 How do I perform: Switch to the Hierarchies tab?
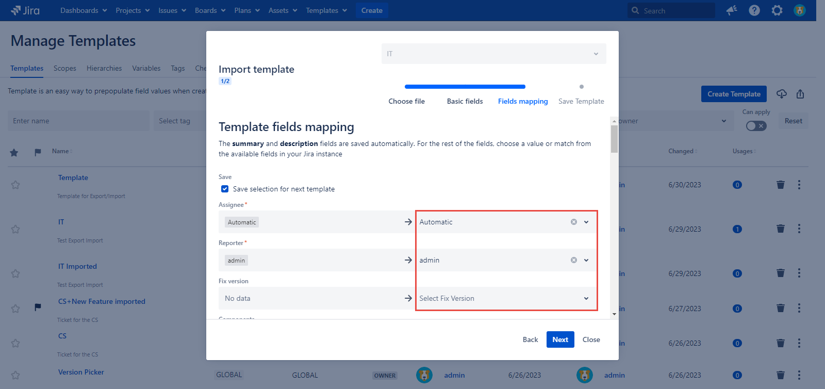[104, 68]
